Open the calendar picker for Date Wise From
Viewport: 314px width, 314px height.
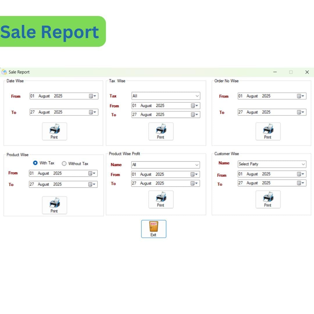click(x=94, y=96)
